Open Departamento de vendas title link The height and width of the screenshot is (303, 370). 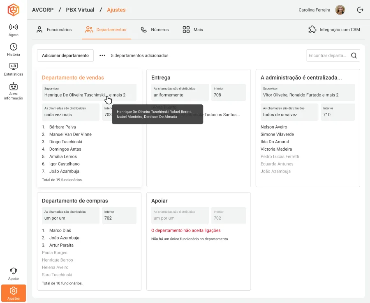click(73, 78)
